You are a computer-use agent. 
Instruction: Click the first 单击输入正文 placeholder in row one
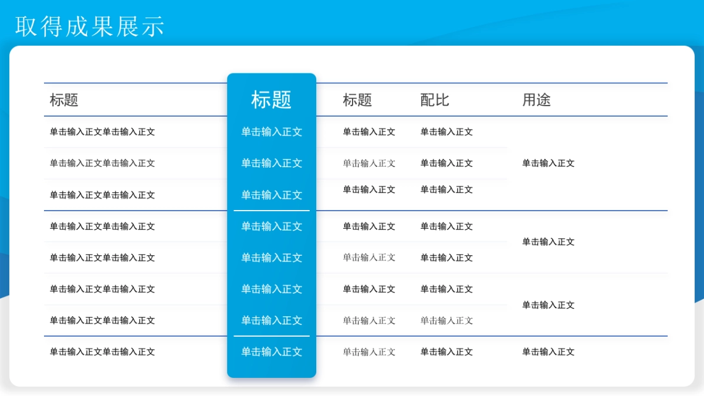point(103,132)
